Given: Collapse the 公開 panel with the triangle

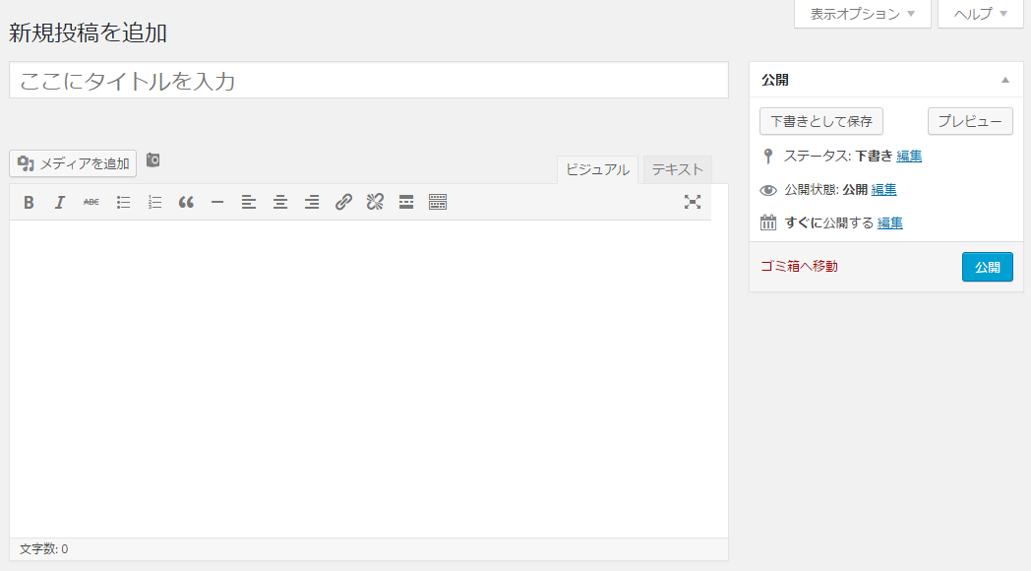Looking at the screenshot, I should click(1004, 81).
